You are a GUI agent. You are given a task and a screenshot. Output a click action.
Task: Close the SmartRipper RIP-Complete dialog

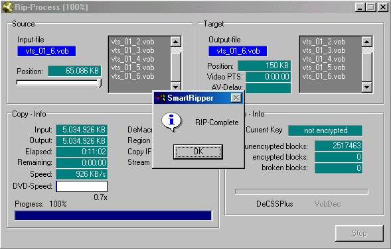[236, 98]
